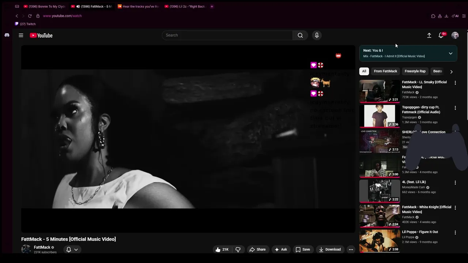Open more actions ellipsis under video
Screen dimensions: 468x263
351,249
